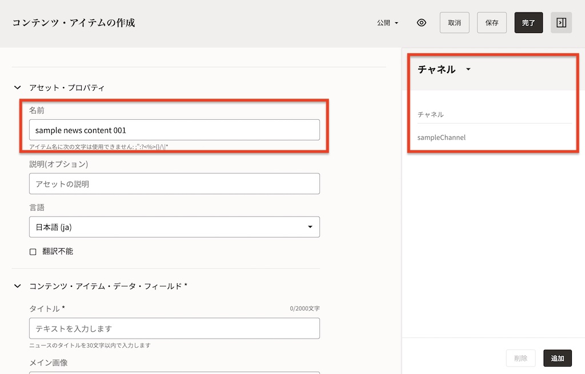Click the 保存 button

[x=491, y=23]
